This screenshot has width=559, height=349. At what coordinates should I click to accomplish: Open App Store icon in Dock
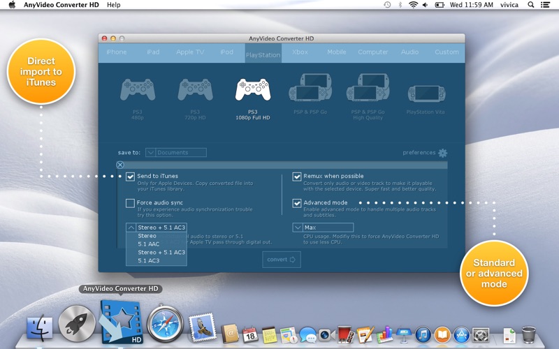pyautogui.click(x=461, y=335)
